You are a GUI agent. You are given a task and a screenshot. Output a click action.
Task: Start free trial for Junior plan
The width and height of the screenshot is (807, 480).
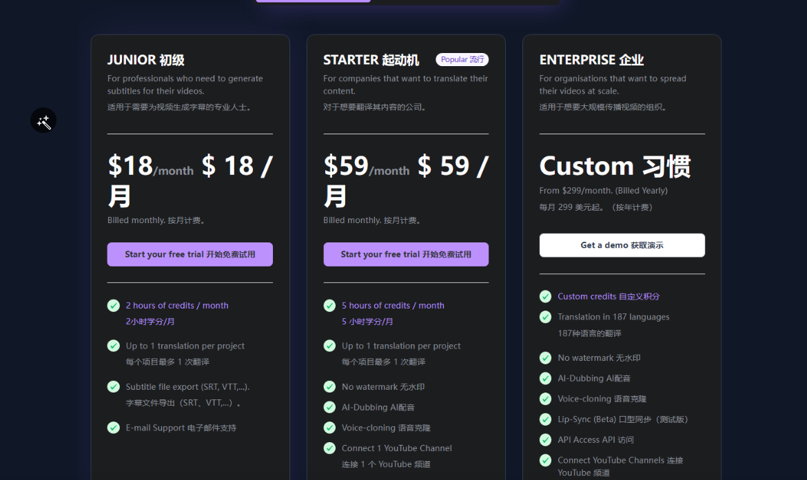[190, 254]
